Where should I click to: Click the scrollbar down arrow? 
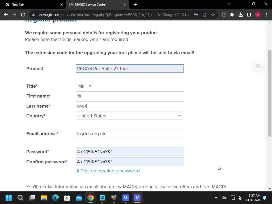[x=270, y=189]
